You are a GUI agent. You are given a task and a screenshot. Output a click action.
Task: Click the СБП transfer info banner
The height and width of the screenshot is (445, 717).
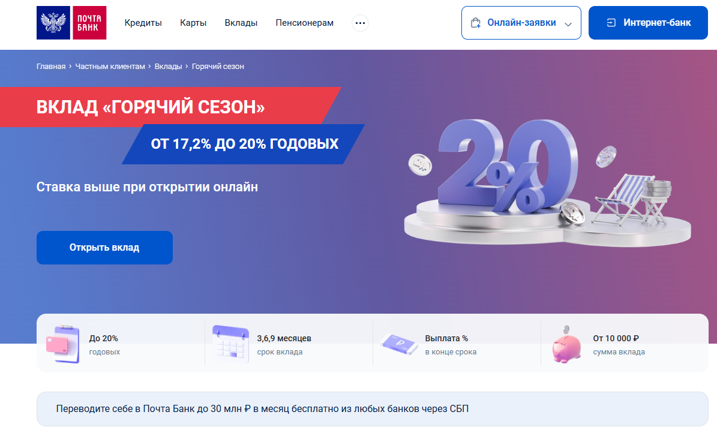[x=372, y=409]
